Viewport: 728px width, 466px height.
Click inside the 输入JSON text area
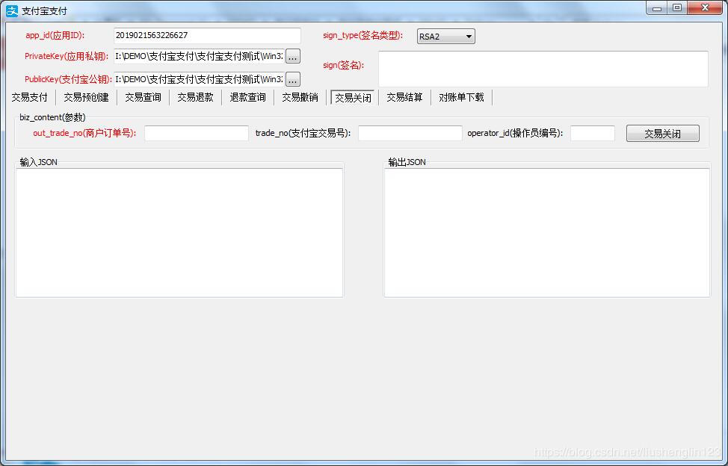[179, 233]
